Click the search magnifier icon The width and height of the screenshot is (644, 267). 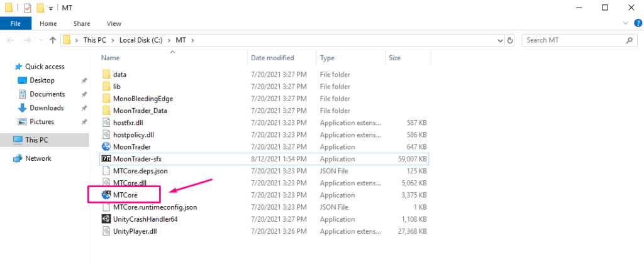pos(629,40)
